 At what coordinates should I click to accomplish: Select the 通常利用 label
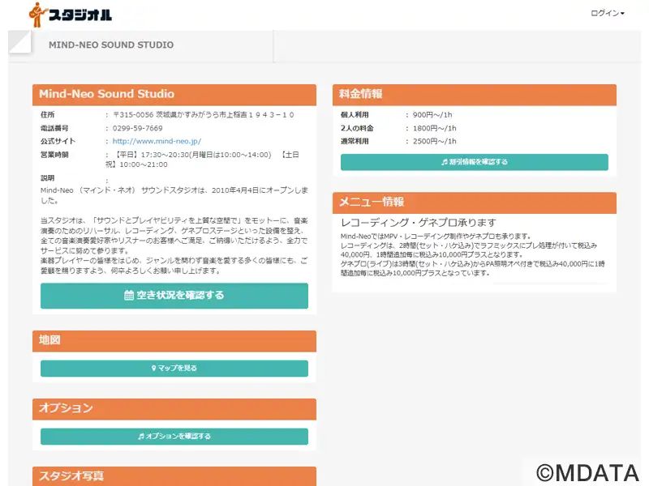355,141
